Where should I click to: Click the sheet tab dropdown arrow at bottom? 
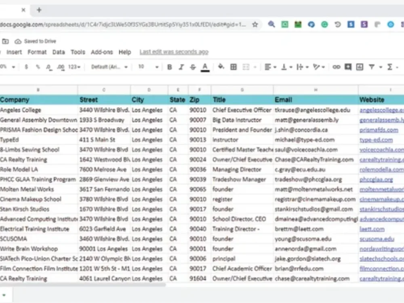pos(4,295)
